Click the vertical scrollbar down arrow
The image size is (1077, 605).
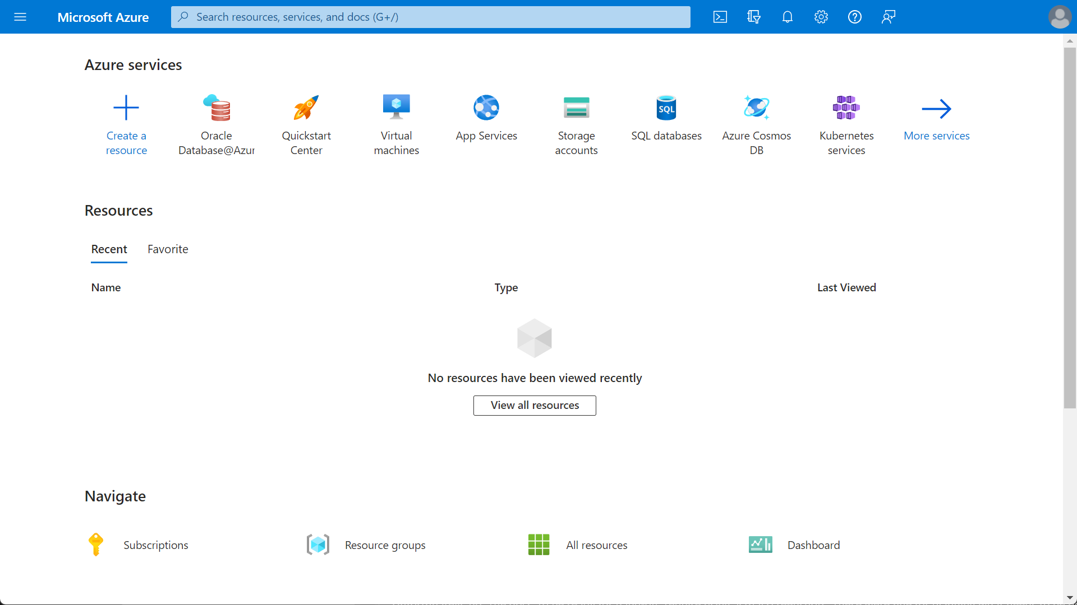pos(1070,598)
